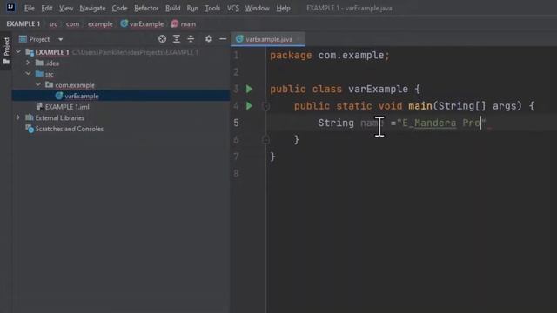Click com breadcrumb in navigation bar
557x313 pixels.
(x=72, y=24)
